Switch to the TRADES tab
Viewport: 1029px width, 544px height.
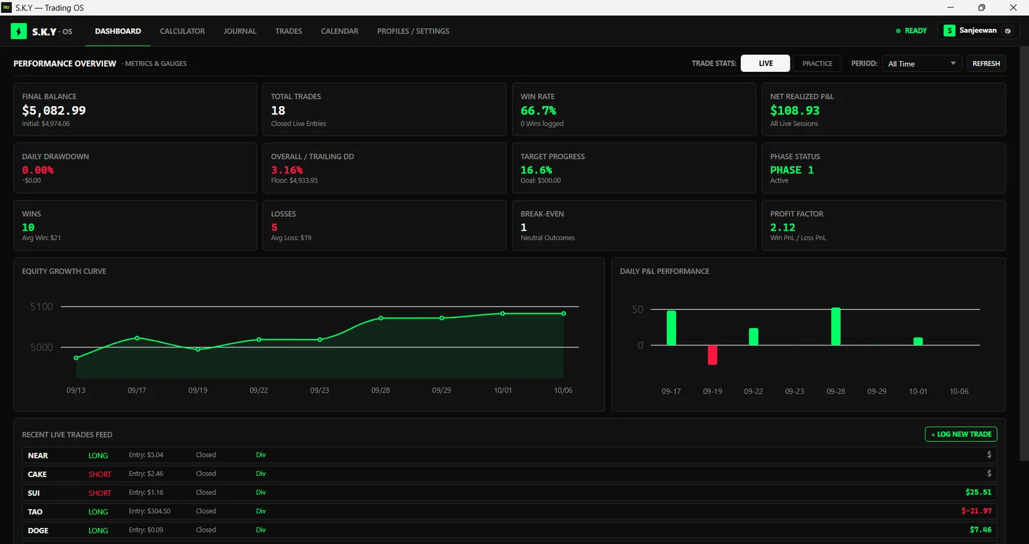click(x=289, y=31)
